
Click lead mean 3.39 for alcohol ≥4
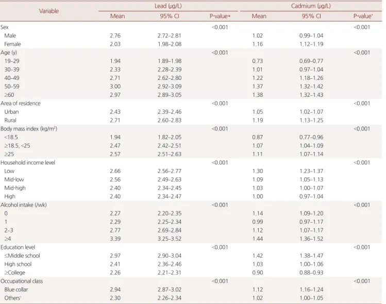pyautogui.click(x=115, y=239)
